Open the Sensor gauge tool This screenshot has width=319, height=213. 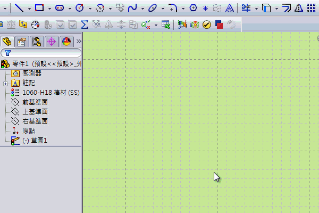tap(35, 24)
